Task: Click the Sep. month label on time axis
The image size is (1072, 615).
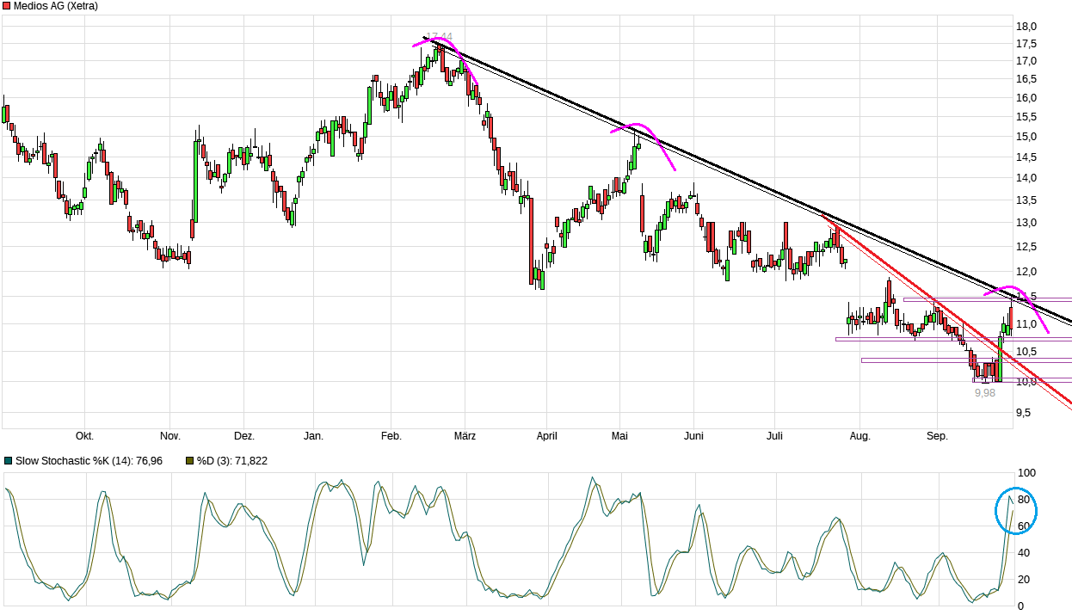Action: tap(937, 436)
